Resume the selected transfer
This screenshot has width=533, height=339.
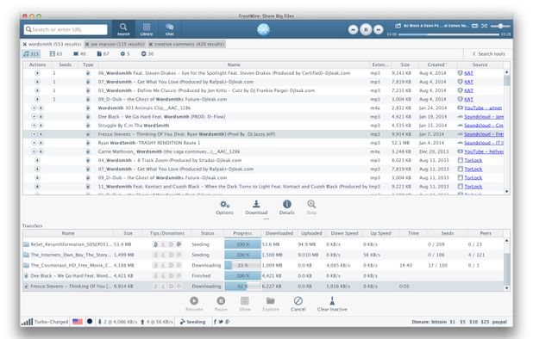(194, 304)
